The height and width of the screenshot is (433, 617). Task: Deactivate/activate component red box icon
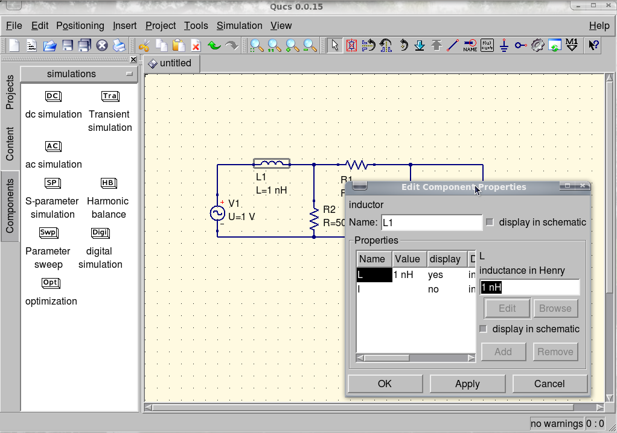pos(351,46)
